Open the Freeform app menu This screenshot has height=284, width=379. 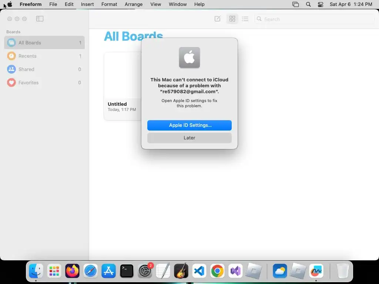(30, 4)
